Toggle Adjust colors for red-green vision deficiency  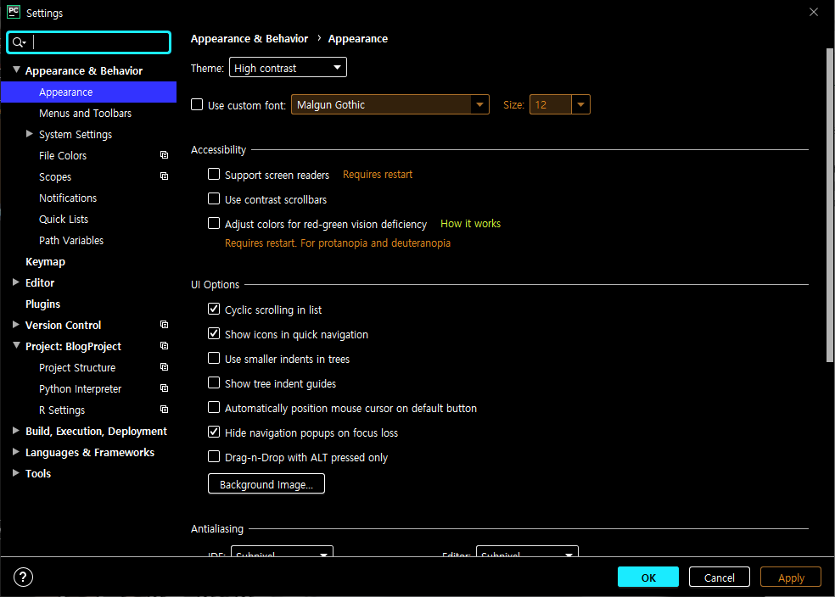pos(214,223)
